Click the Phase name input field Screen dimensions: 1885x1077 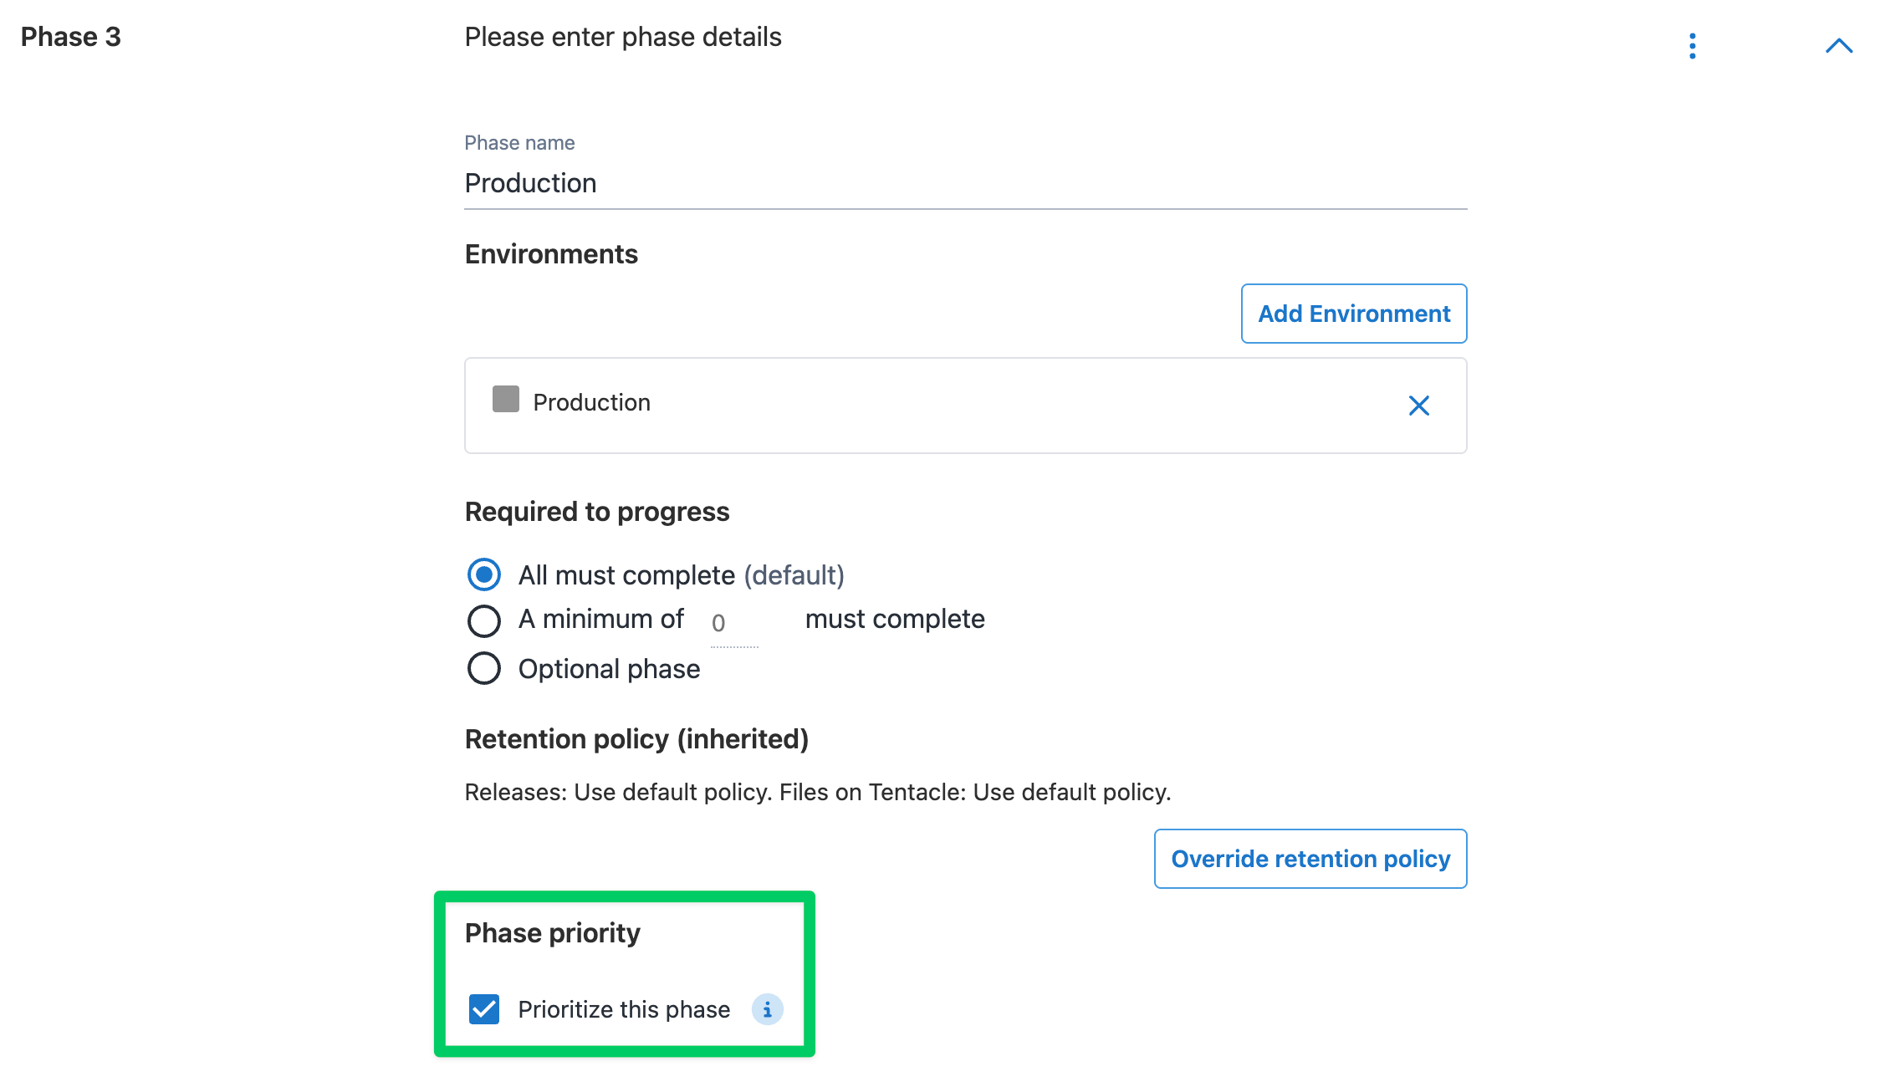964,183
